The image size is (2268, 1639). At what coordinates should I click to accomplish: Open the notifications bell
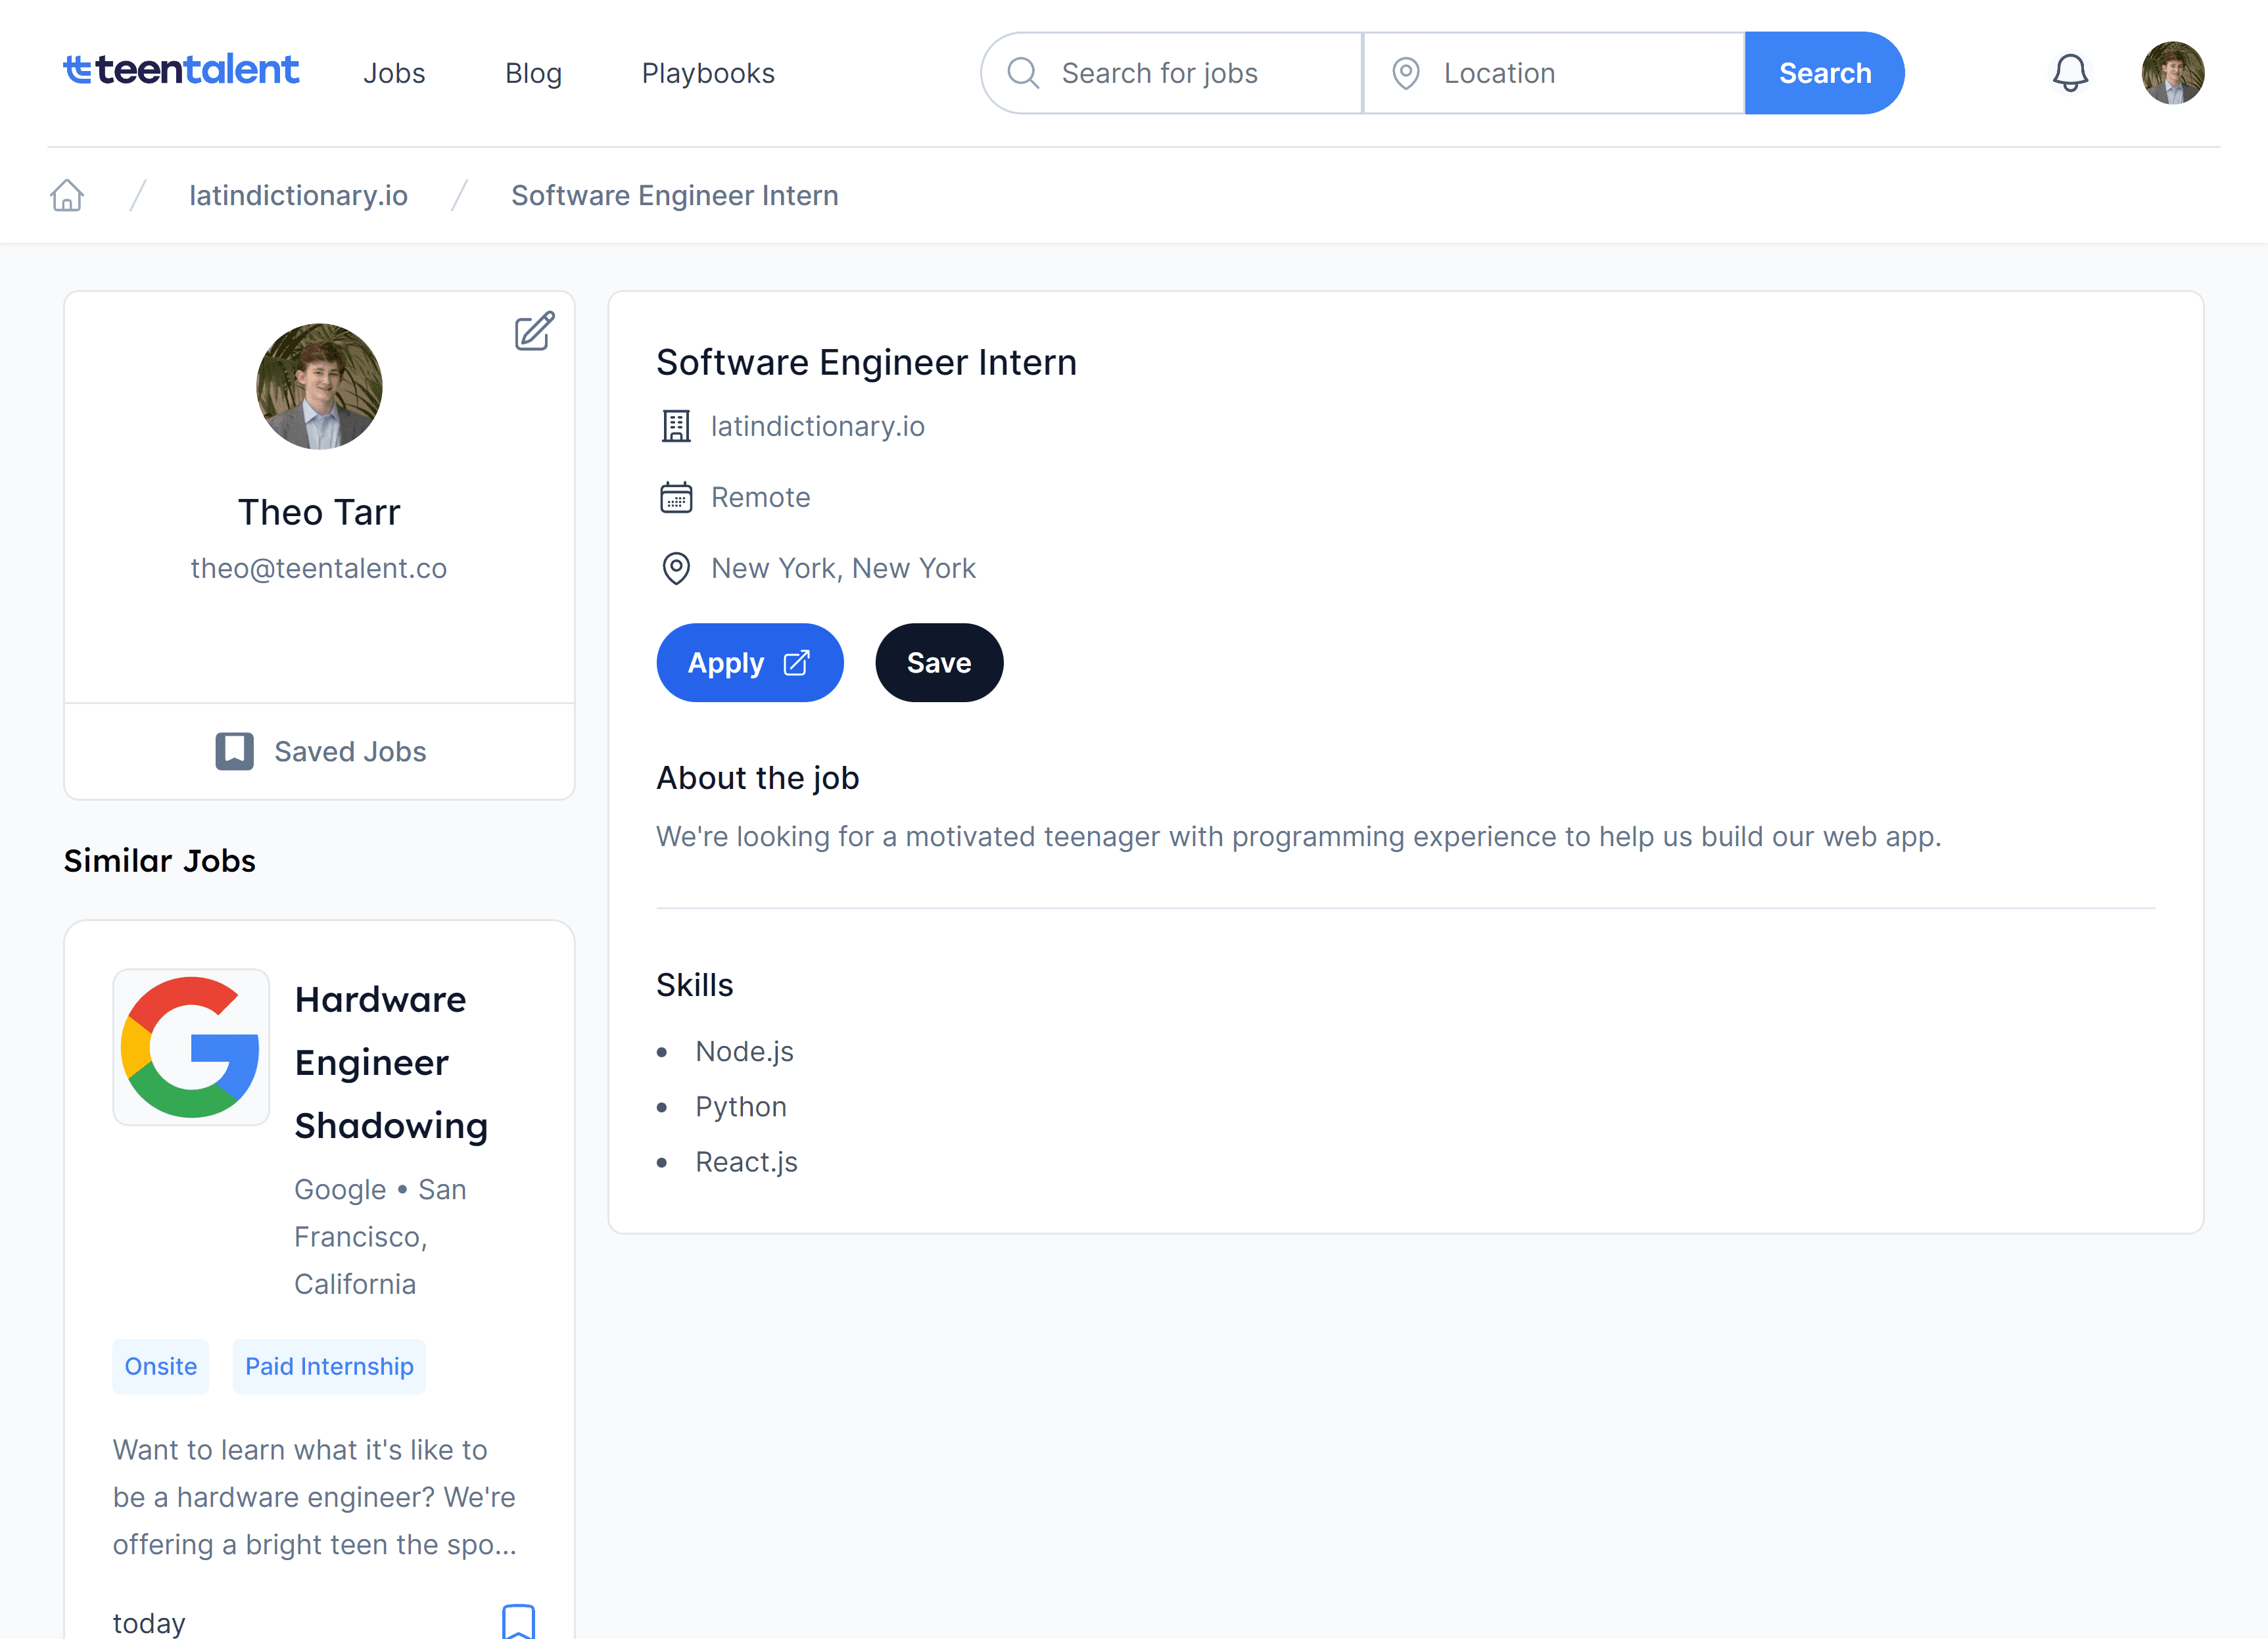(2070, 73)
